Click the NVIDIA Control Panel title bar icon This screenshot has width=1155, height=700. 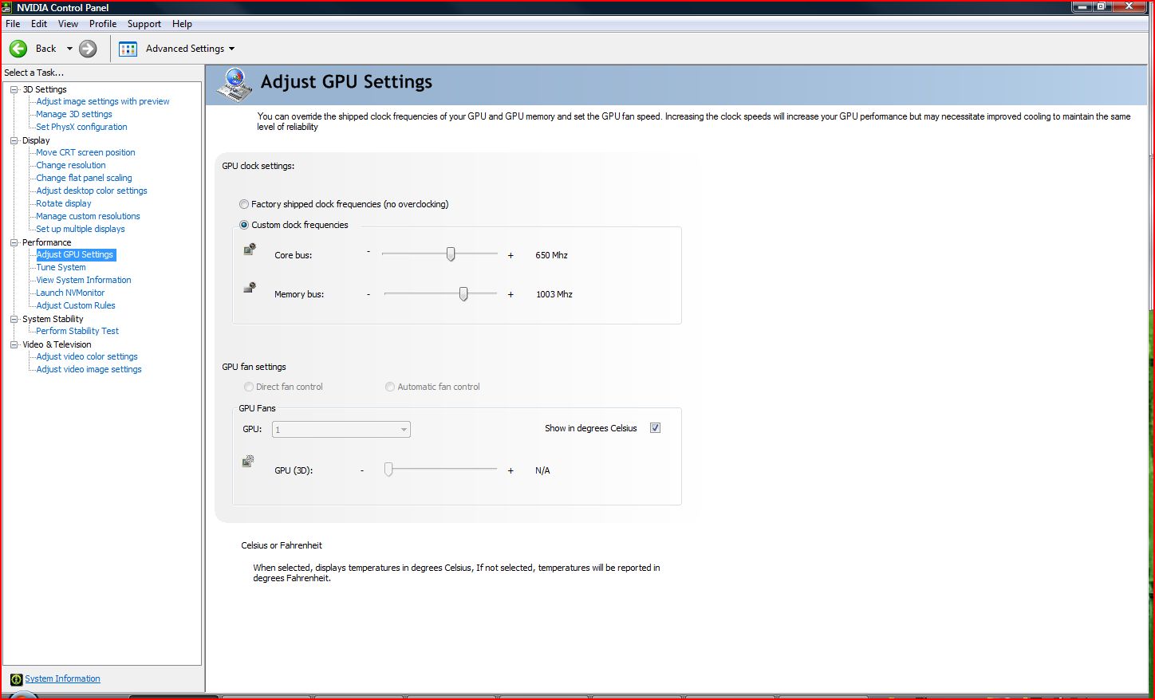pyautogui.click(x=7, y=7)
